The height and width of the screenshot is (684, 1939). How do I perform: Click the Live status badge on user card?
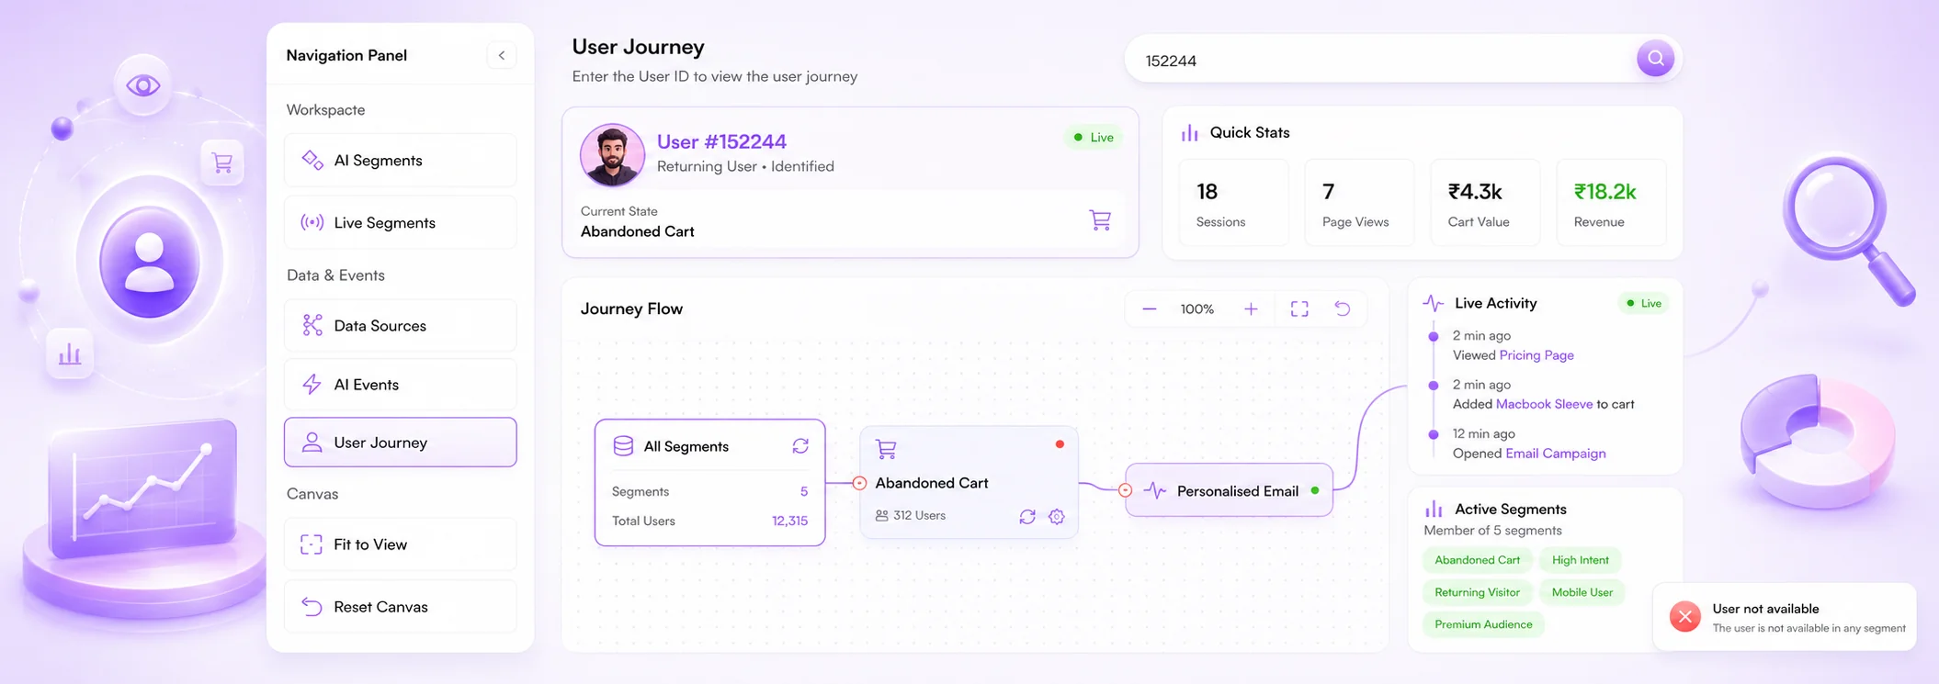pos(1094,138)
